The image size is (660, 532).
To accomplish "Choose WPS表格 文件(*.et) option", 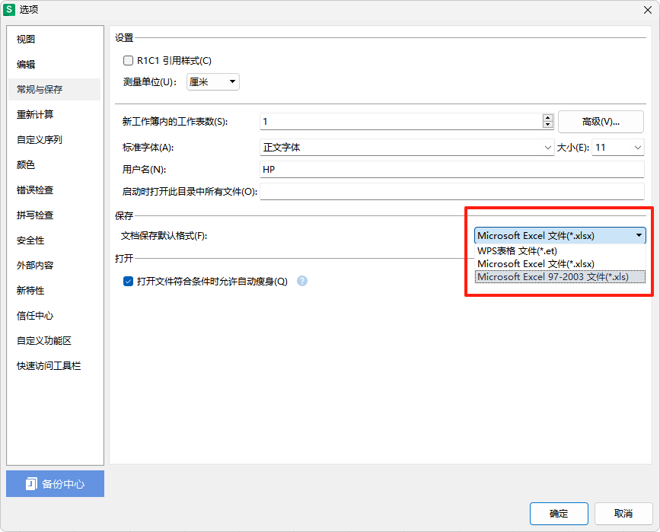I will [x=560, y=251].
